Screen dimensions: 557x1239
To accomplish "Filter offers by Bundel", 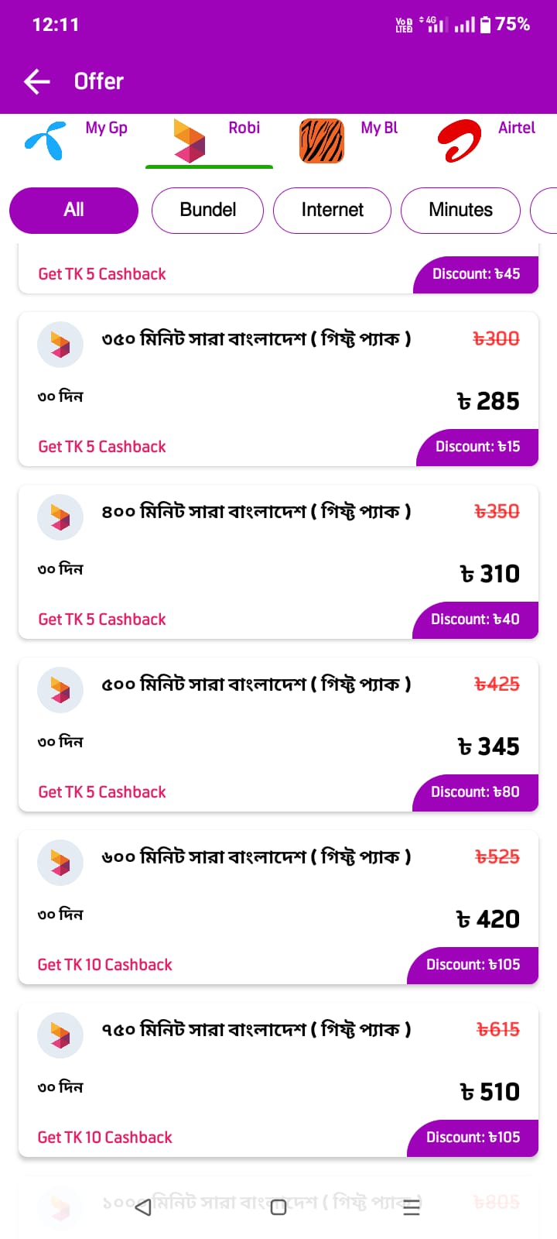I will tap(207, 210).
